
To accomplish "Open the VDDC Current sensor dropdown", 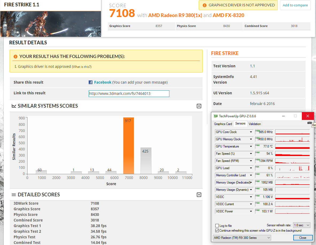I will coord(251,204).
